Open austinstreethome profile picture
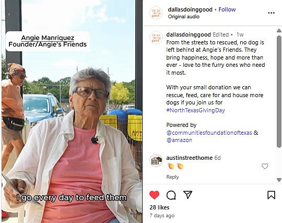 [156, 161]
